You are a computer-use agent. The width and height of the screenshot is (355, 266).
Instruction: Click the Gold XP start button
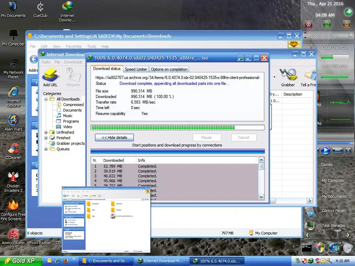point(21,261)
